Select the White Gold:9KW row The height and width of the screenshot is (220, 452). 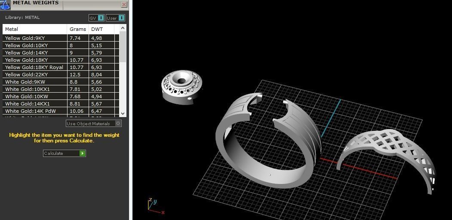pos(61,81)
